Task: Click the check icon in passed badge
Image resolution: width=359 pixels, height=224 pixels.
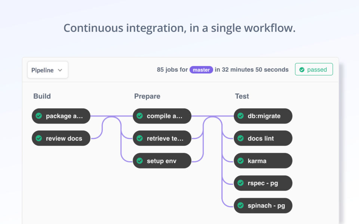Action: (302, 70)
